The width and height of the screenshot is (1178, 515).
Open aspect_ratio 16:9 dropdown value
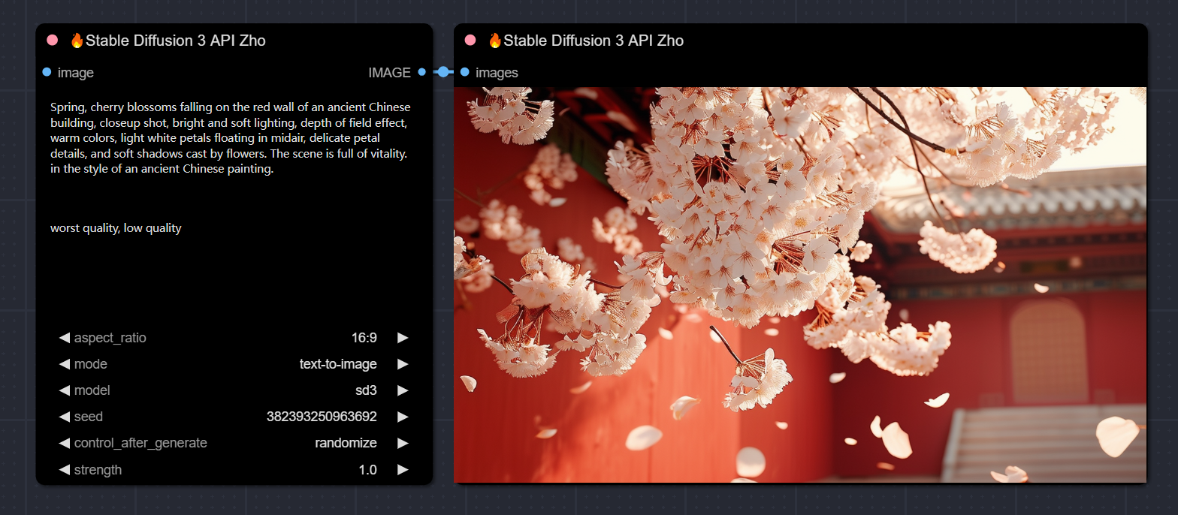(x=364, y=338)
